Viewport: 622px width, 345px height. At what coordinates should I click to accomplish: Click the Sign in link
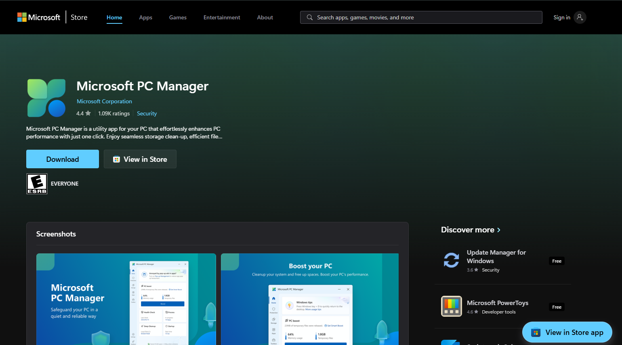click(x=562, y=17)
